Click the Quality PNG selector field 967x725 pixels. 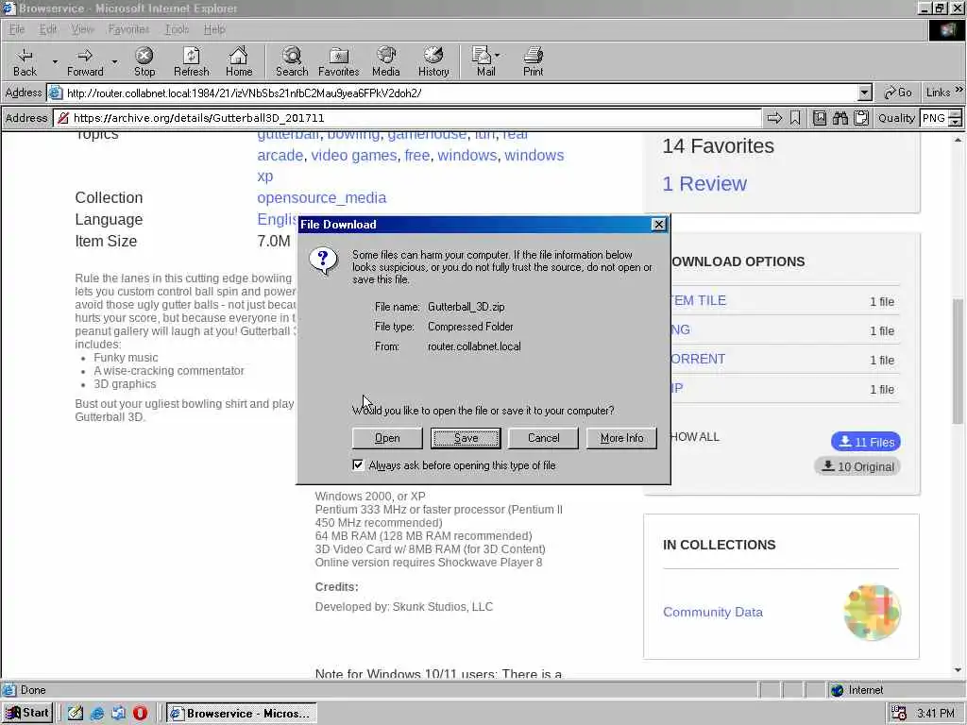pos(935,118)
